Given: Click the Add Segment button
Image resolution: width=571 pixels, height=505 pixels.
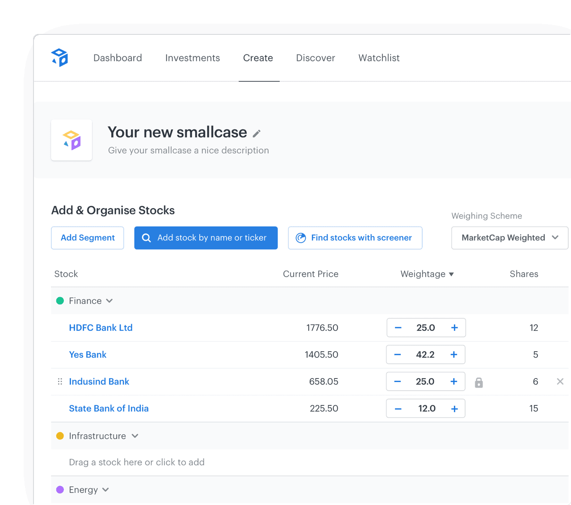Looking at the screenshot, I should point(88,238).
